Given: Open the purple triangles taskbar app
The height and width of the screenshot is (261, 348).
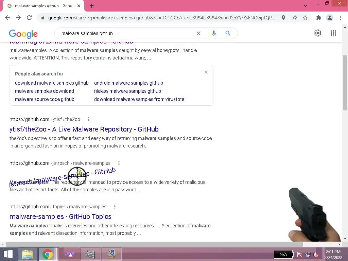Looking at the screenshot, I should (x=69, y=254).
